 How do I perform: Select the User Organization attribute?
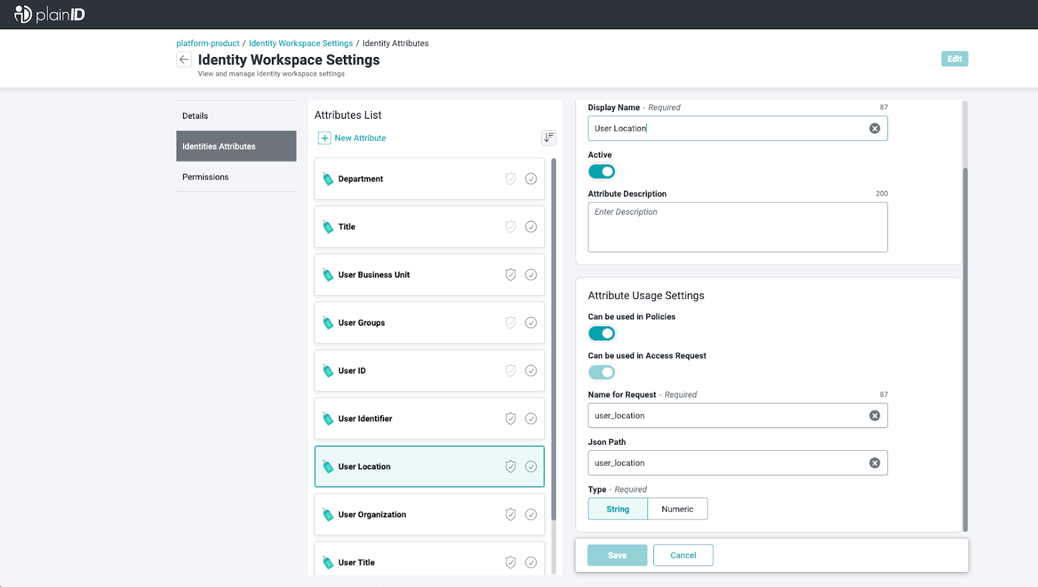click(x=429, y=514)
